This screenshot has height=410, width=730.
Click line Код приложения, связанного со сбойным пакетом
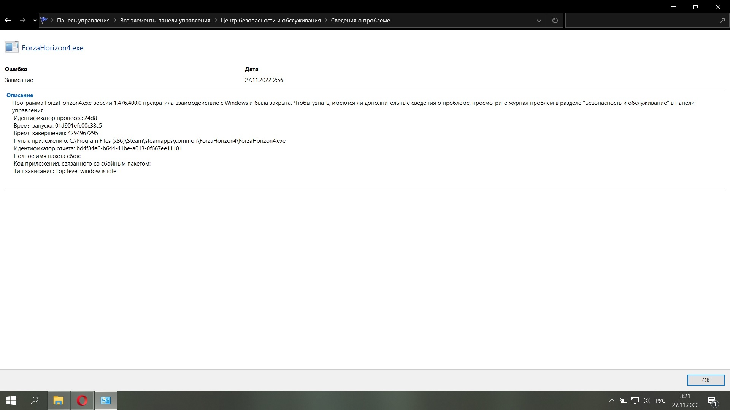(x=82, y=164)
